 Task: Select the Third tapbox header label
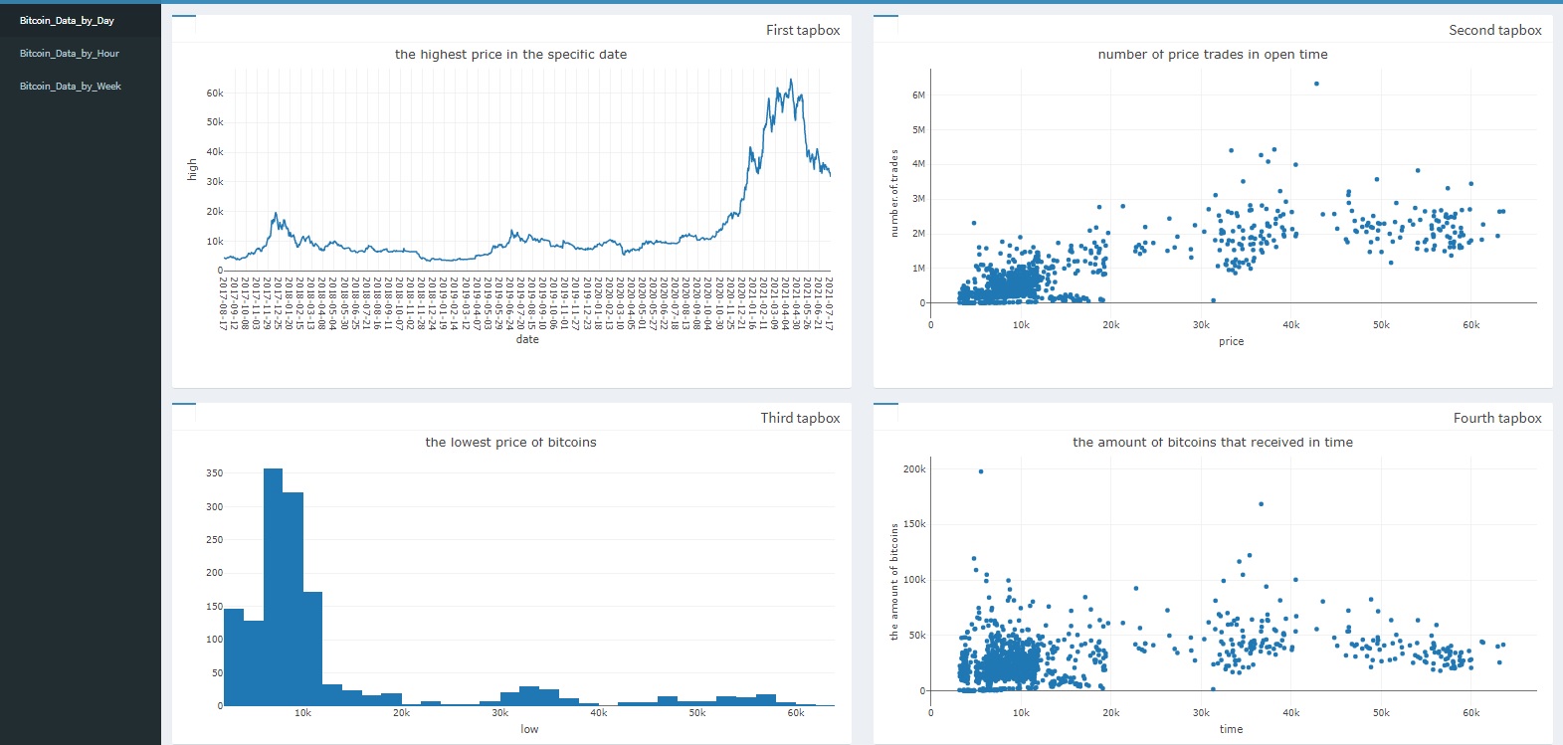pyautogui.click(x=800, y=418)
